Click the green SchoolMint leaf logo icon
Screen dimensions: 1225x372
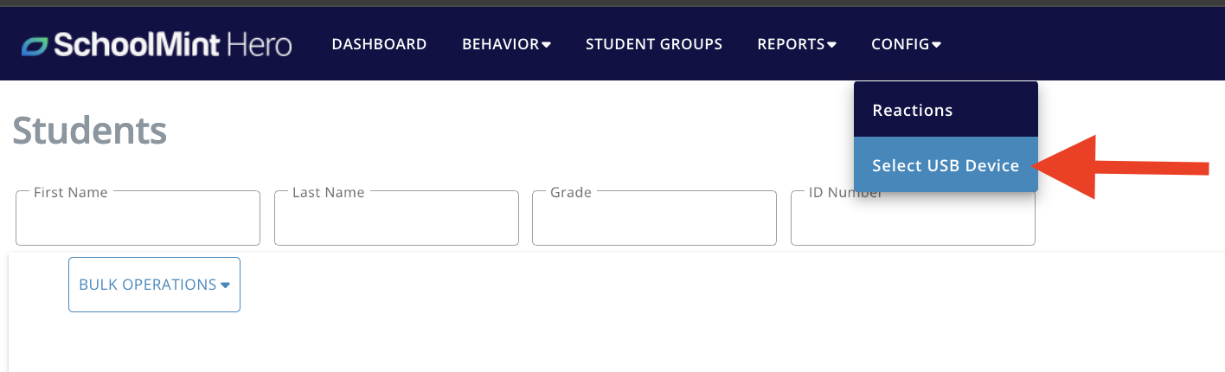(37, 45)
